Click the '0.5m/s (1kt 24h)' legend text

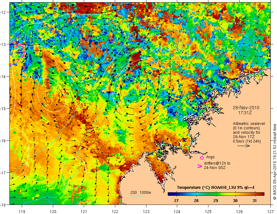[247, 141]
